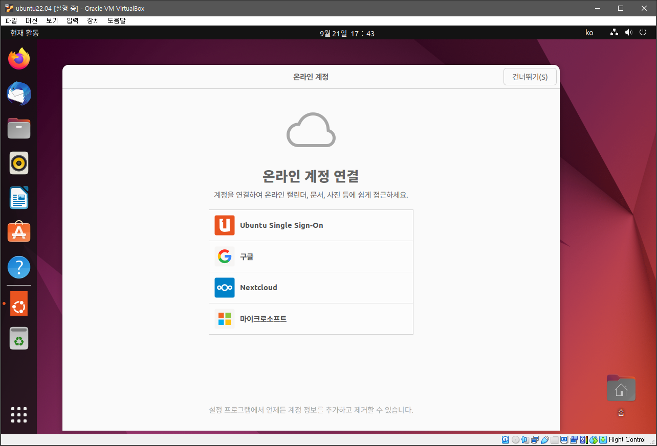Click the 온라인 계정 연결 heading
Image resolution: width=657 pixels, height=446 pixels.
(x=311, y=176)
